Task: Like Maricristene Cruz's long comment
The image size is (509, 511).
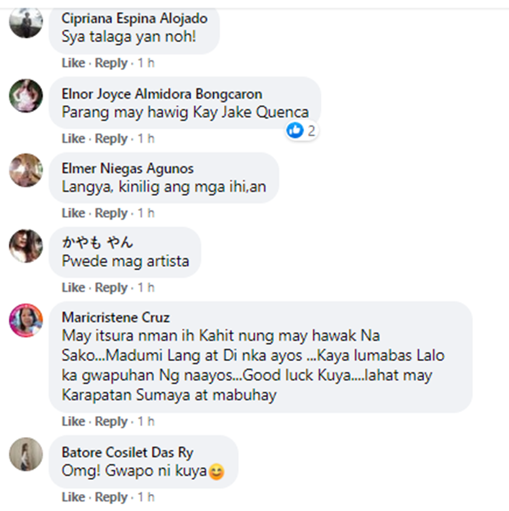Action: point(73,421)
